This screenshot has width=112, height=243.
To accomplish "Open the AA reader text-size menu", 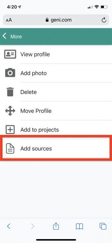I will click(9, 20).
